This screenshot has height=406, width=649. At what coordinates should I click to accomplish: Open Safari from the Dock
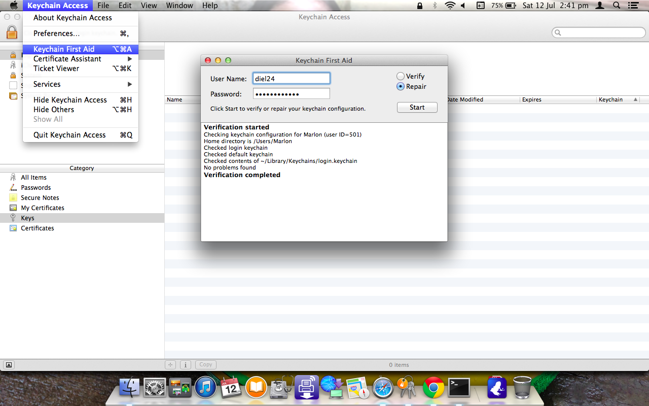click(383, 388)
